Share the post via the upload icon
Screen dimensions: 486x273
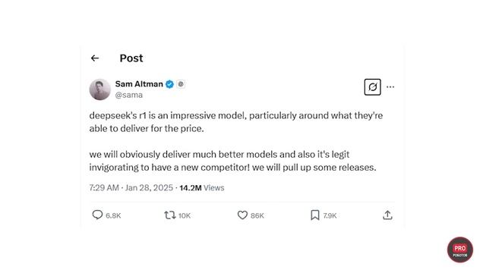[387, 215]
